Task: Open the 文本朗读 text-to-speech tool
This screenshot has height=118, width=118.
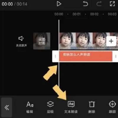Action: click(x=71, y=107)
